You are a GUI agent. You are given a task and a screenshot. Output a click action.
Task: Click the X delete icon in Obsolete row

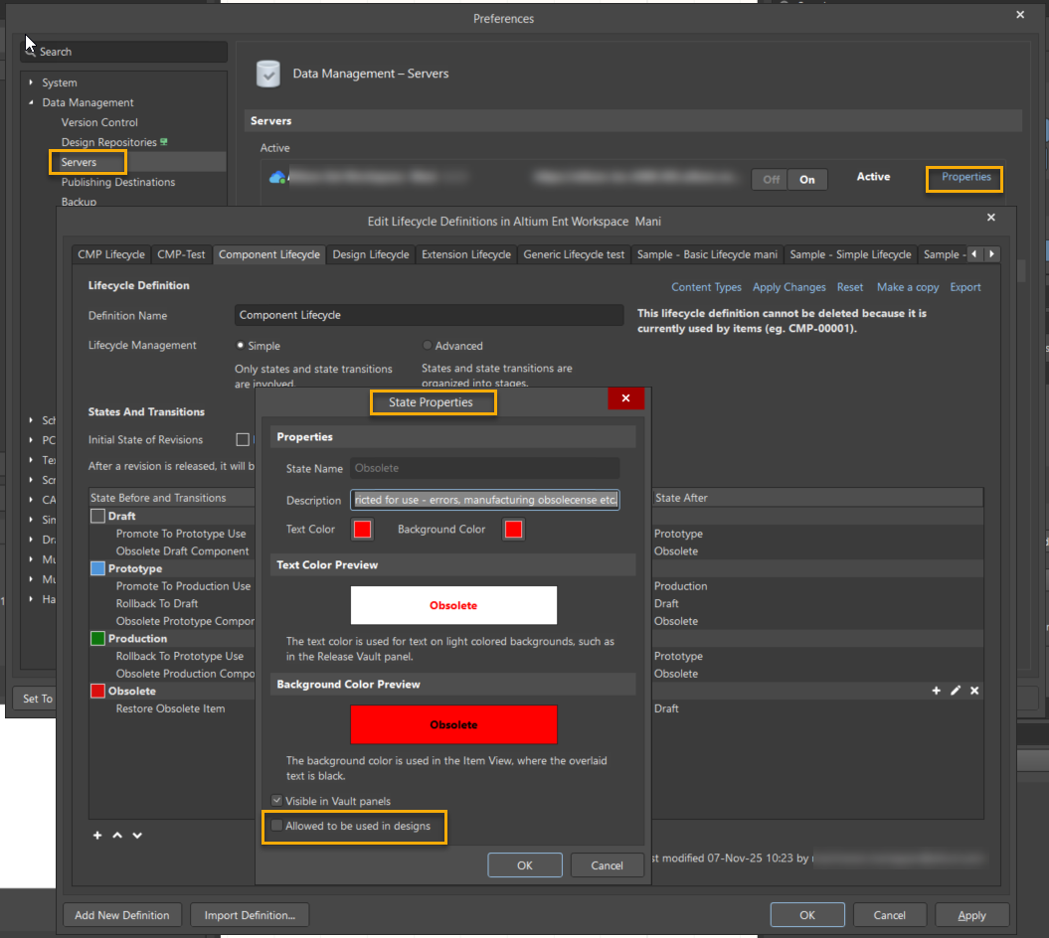[x=974, y=691]
